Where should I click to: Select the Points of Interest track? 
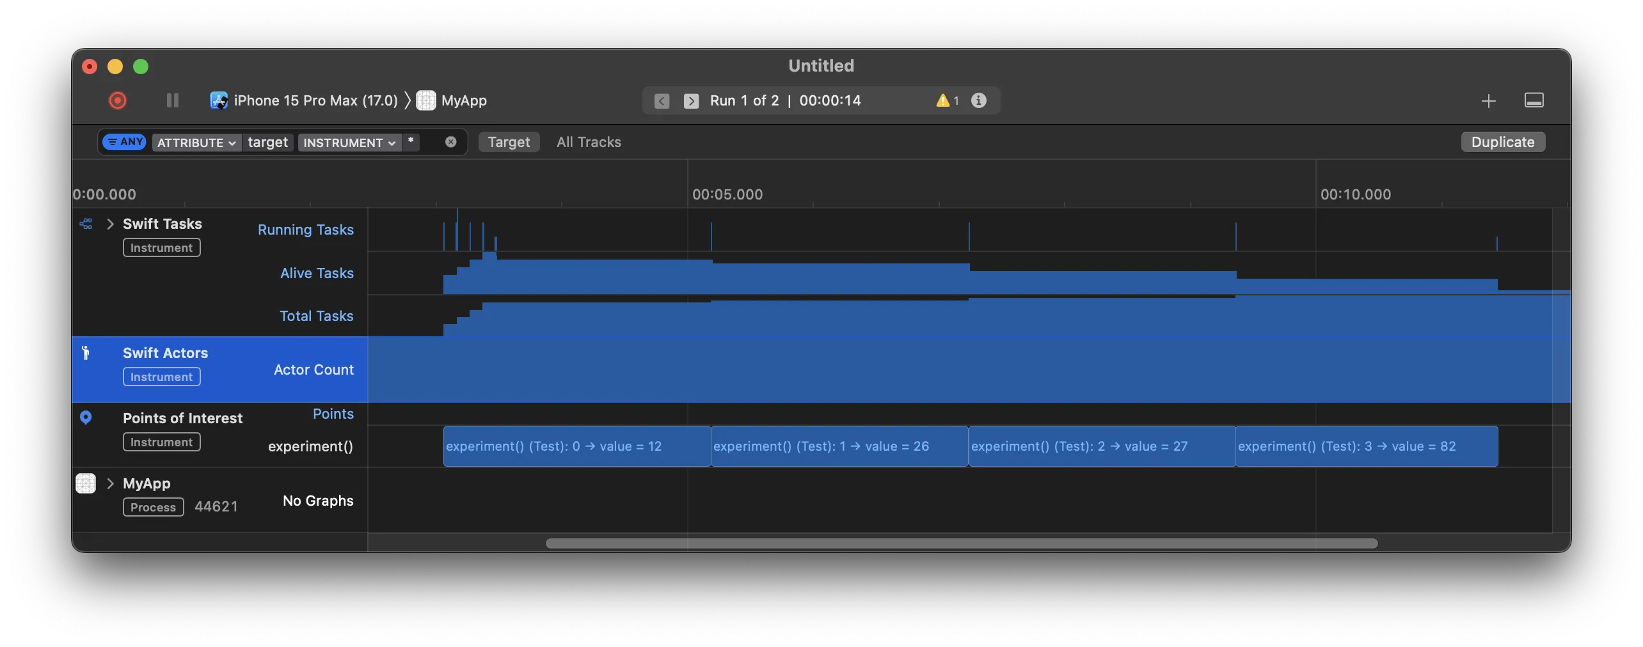coord(220,435)
